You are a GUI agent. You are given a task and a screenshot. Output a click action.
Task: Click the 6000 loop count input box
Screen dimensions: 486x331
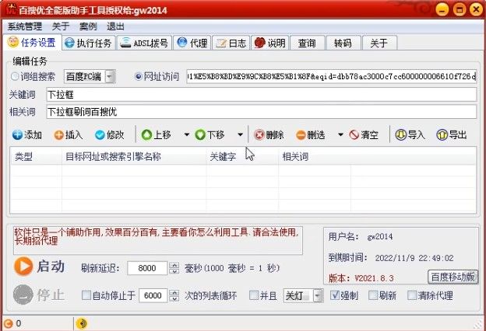[153, 295]
